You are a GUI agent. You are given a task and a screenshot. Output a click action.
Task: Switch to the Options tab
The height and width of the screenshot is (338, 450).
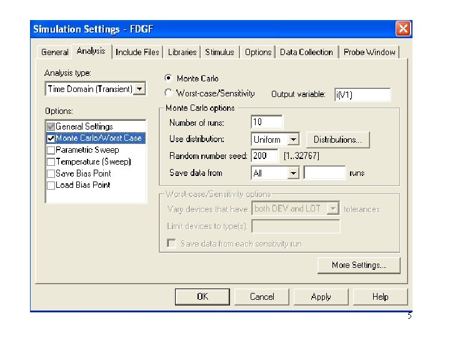(x=258, y=52)
